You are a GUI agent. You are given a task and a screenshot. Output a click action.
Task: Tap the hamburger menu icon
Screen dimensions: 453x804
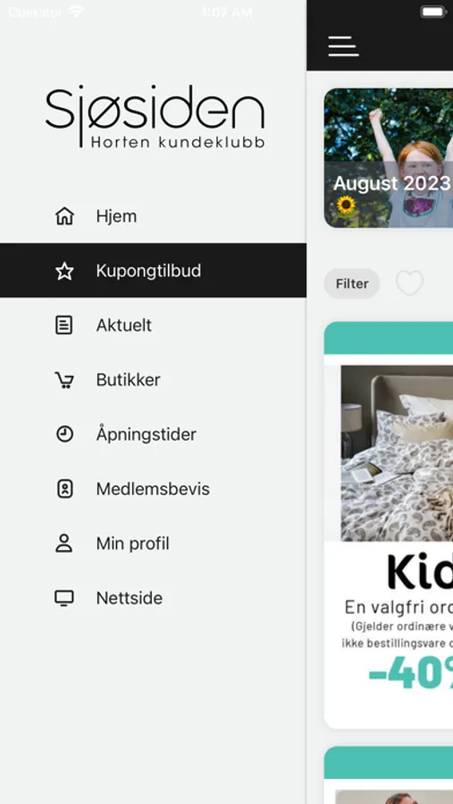pos(343,46)
